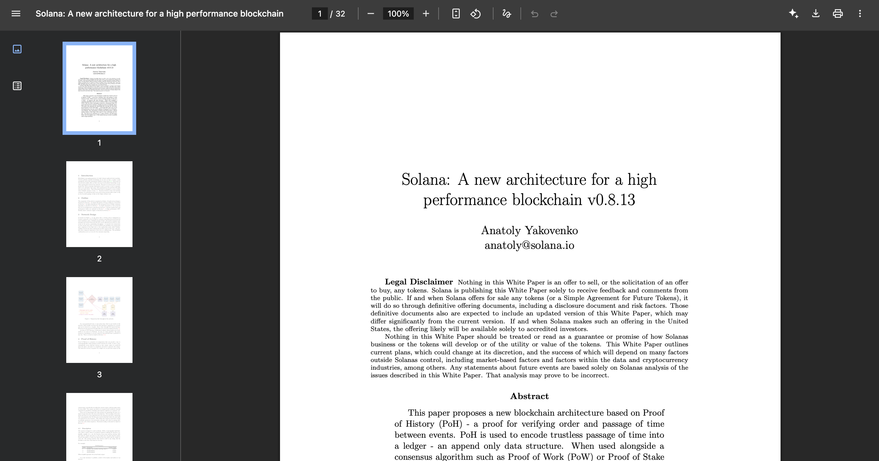Select page 1 thumbnail
Screen dimensions: 879x461
[99, 88]
